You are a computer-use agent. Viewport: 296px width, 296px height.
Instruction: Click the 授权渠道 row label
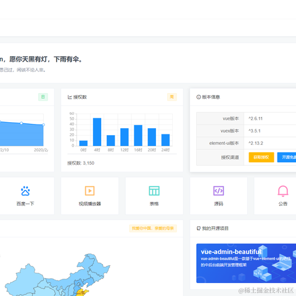230,157
